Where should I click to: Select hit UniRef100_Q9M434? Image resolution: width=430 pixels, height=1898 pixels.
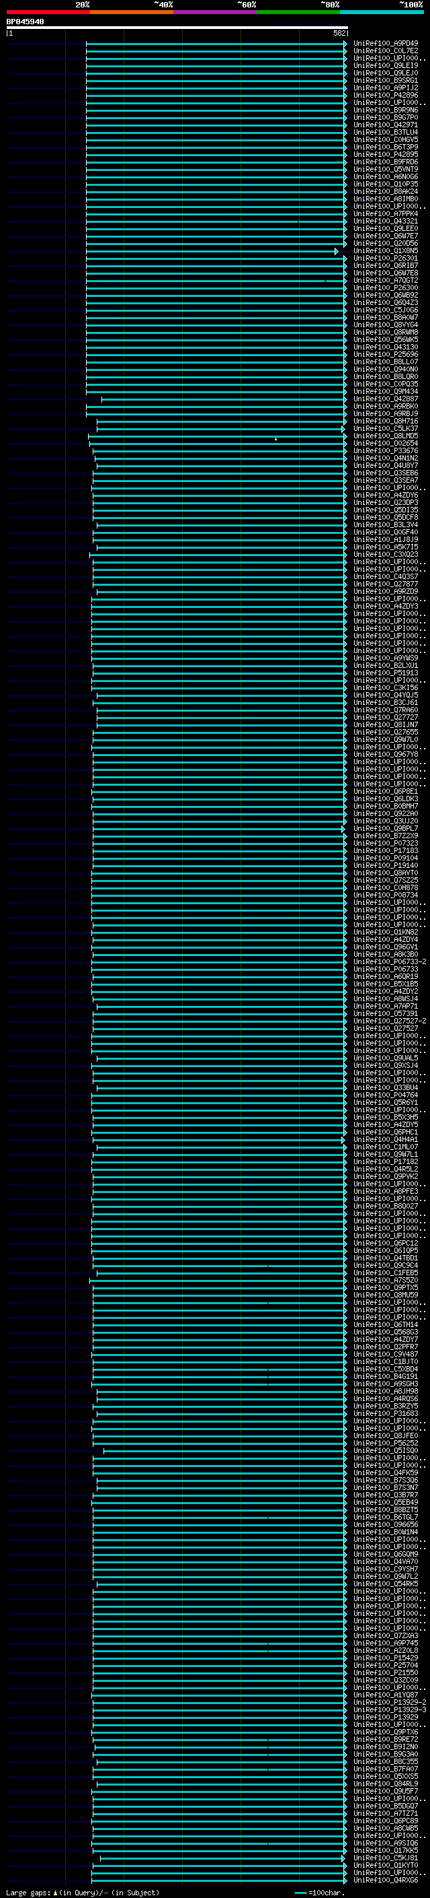(x=385, y=392)
